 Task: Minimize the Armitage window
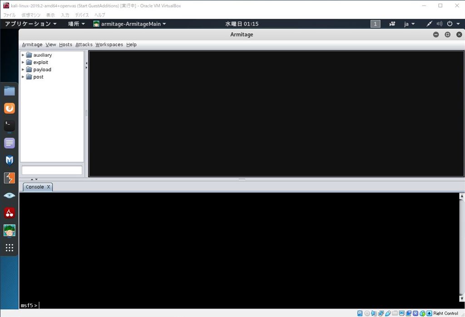tap(436, 35)
